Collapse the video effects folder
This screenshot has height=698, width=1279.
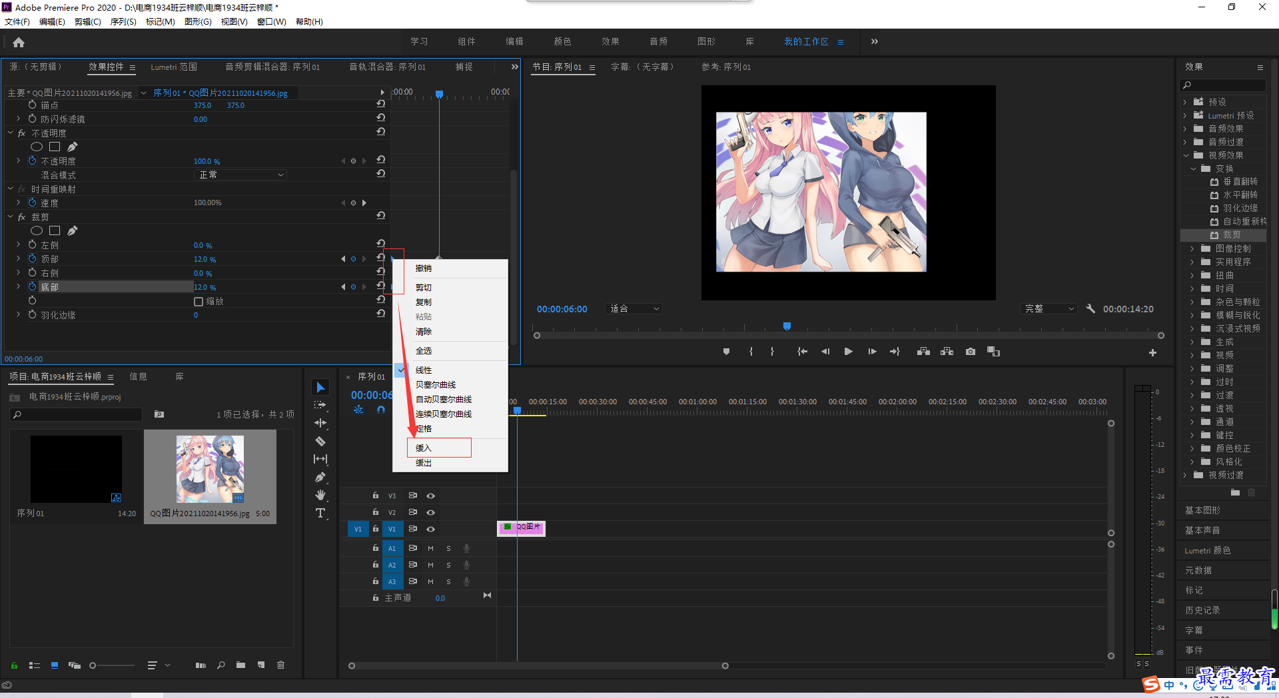pyautogui.click(x=1186, y=155)
